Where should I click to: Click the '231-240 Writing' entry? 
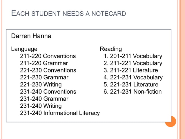pyautogui.click(x=41, y=106)
